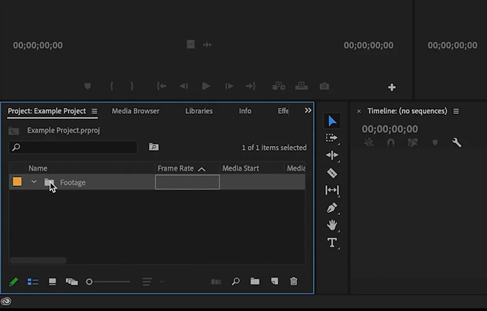
Task: Click the horizontal scrollbar in Project panel
Action: click(x=38, y=260)
